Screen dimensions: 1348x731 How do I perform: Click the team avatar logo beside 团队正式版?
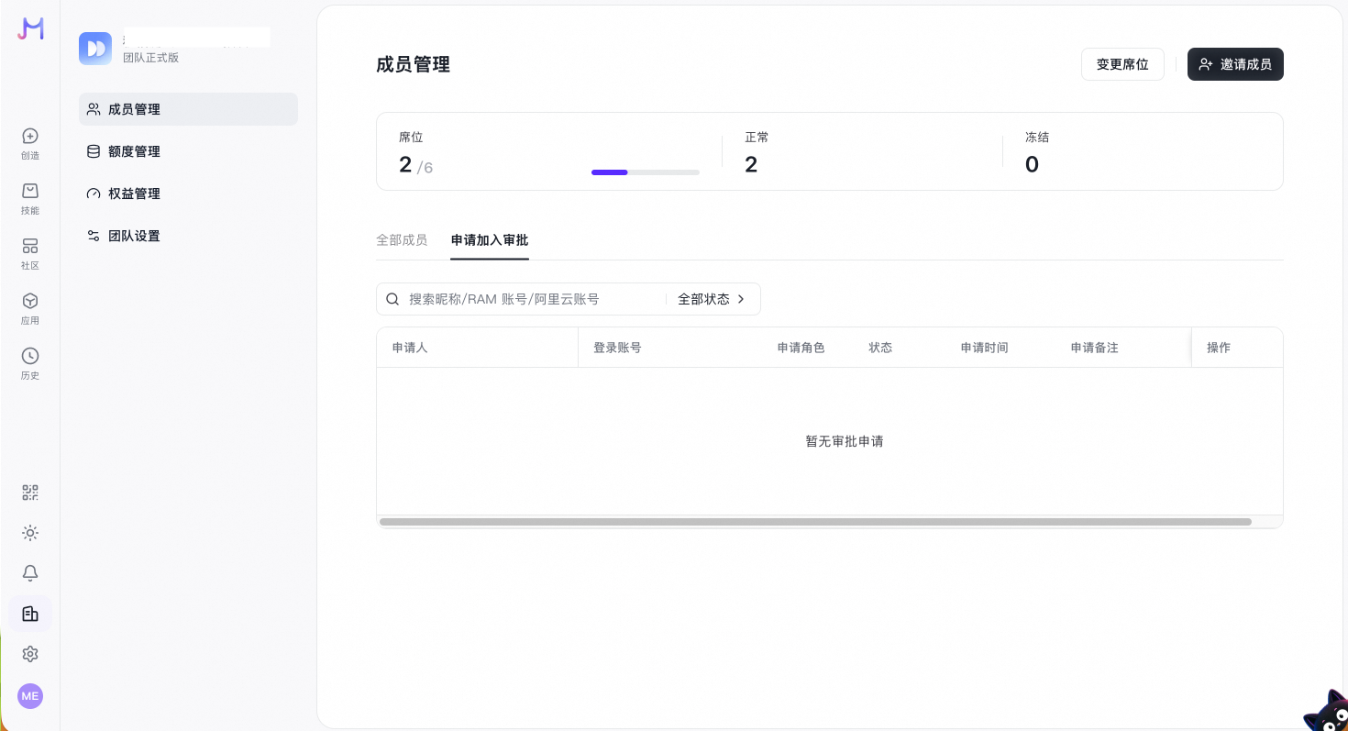[95, 49]
